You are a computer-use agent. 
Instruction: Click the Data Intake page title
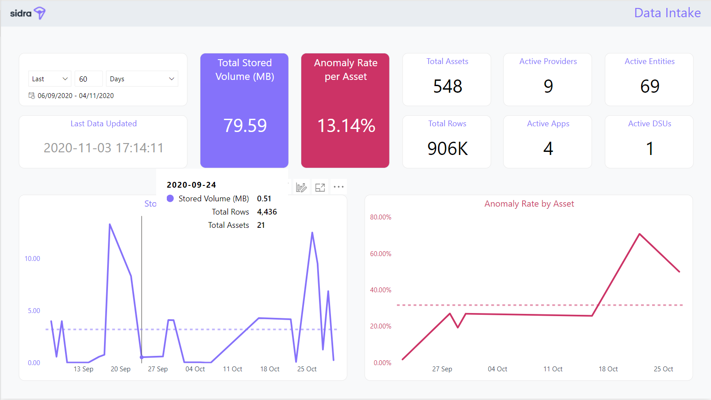667,13
